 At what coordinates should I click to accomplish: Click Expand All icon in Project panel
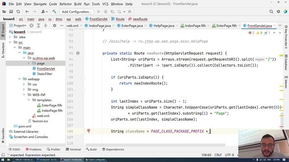(x=38, y=26)
